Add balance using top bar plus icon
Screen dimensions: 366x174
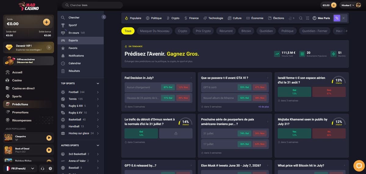(x=333, y=5)
